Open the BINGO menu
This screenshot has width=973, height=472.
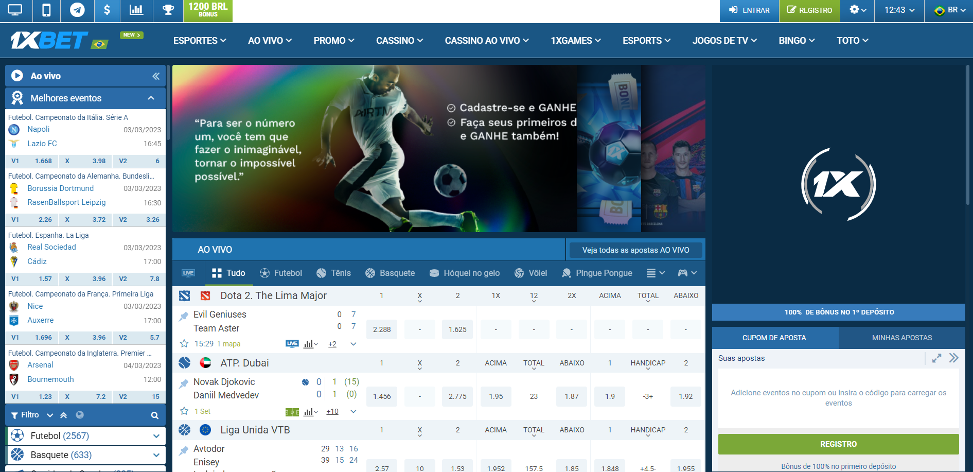click(797, 41)
